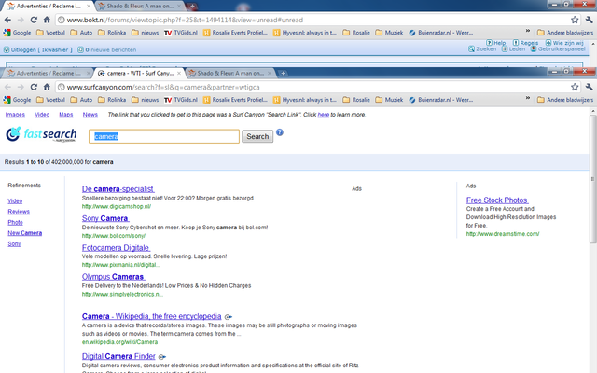Open News search category

[90, 115]
